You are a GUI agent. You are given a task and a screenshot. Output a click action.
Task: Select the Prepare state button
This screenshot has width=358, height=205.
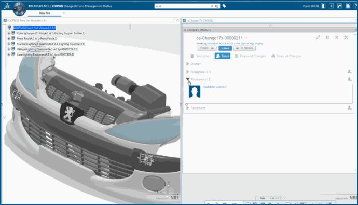207,48
